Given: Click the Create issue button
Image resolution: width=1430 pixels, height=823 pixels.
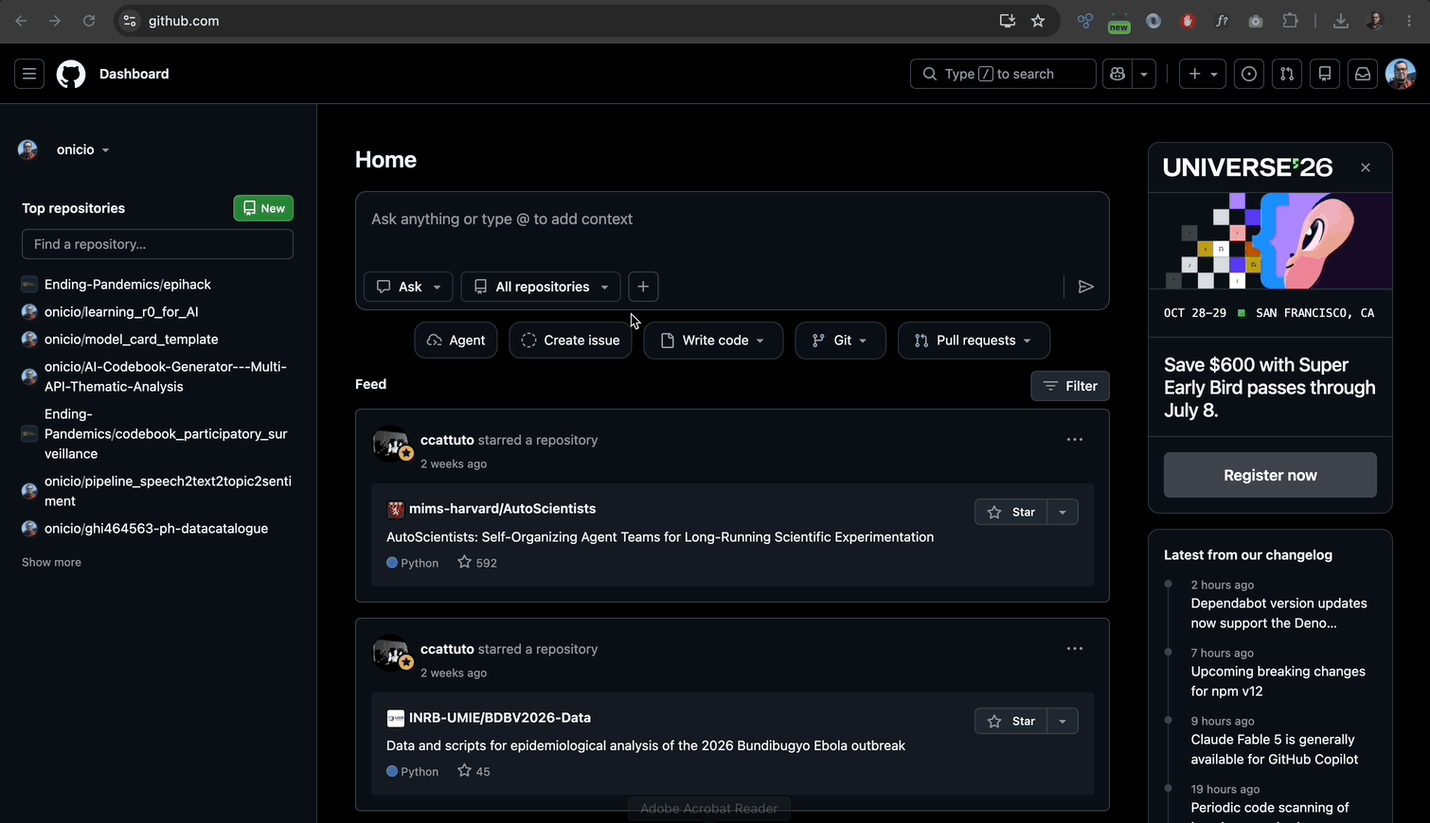Looking at the screenshot, I should (x=570, y=341).
